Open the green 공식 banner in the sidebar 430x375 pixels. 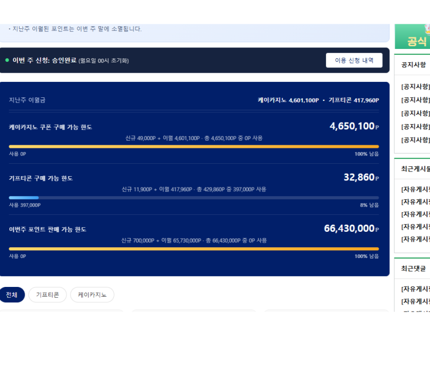coord(412,37)
